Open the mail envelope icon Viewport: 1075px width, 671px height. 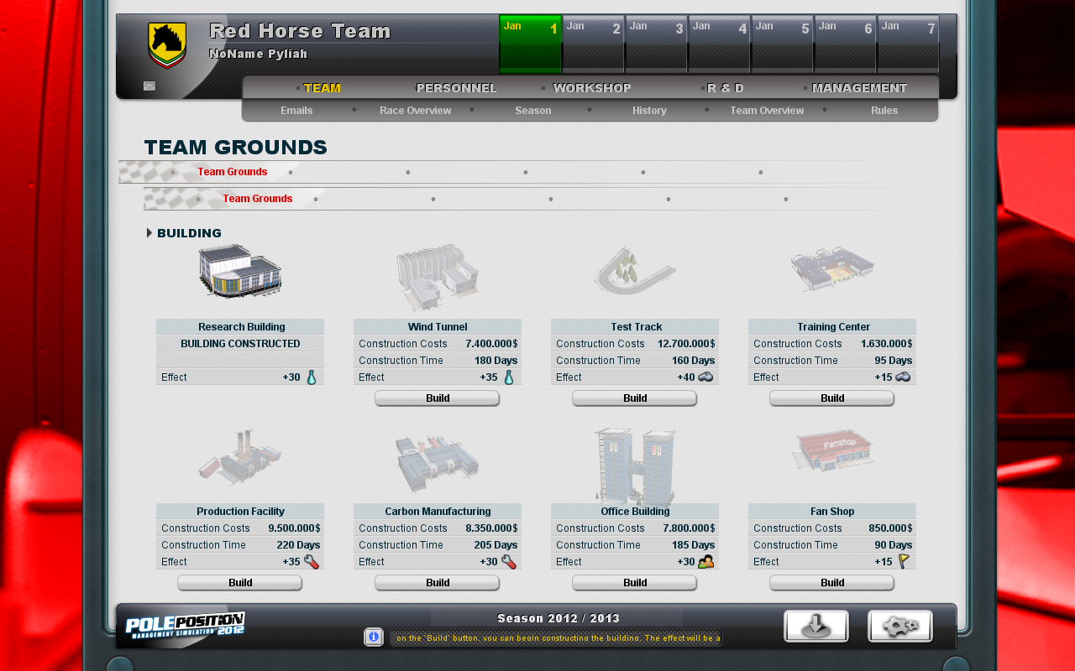(x=149, y=86)
